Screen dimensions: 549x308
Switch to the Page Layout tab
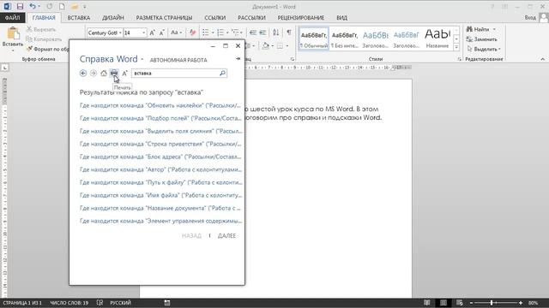(x=164, y=17)
